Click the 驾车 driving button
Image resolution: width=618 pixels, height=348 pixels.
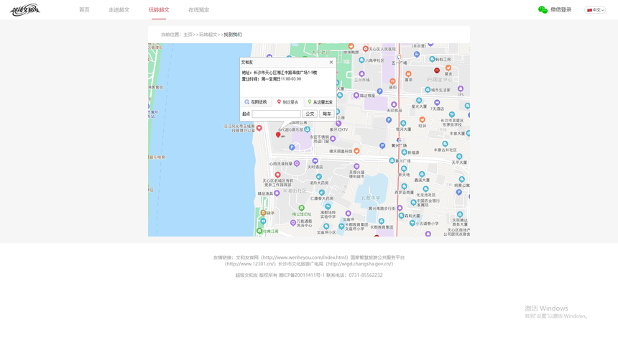pyautogui.click(x=327, y=114)
